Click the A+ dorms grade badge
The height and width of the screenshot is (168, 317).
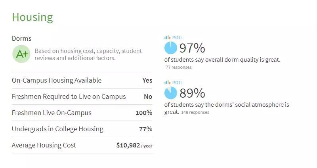coord(21,55)
